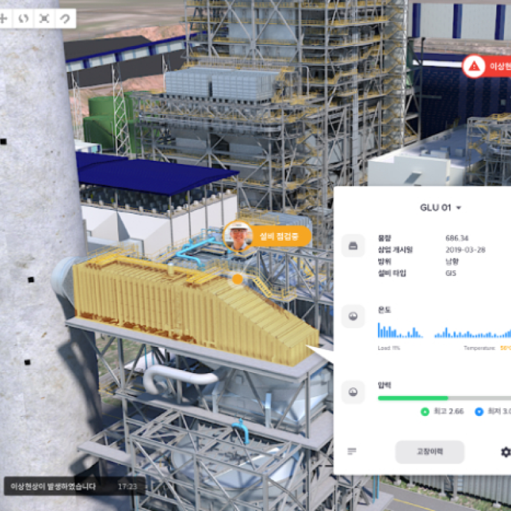Click the blue 최저 indicator marker
The height and width of the screenshot is (511, 511).
[x=479, y=412]
